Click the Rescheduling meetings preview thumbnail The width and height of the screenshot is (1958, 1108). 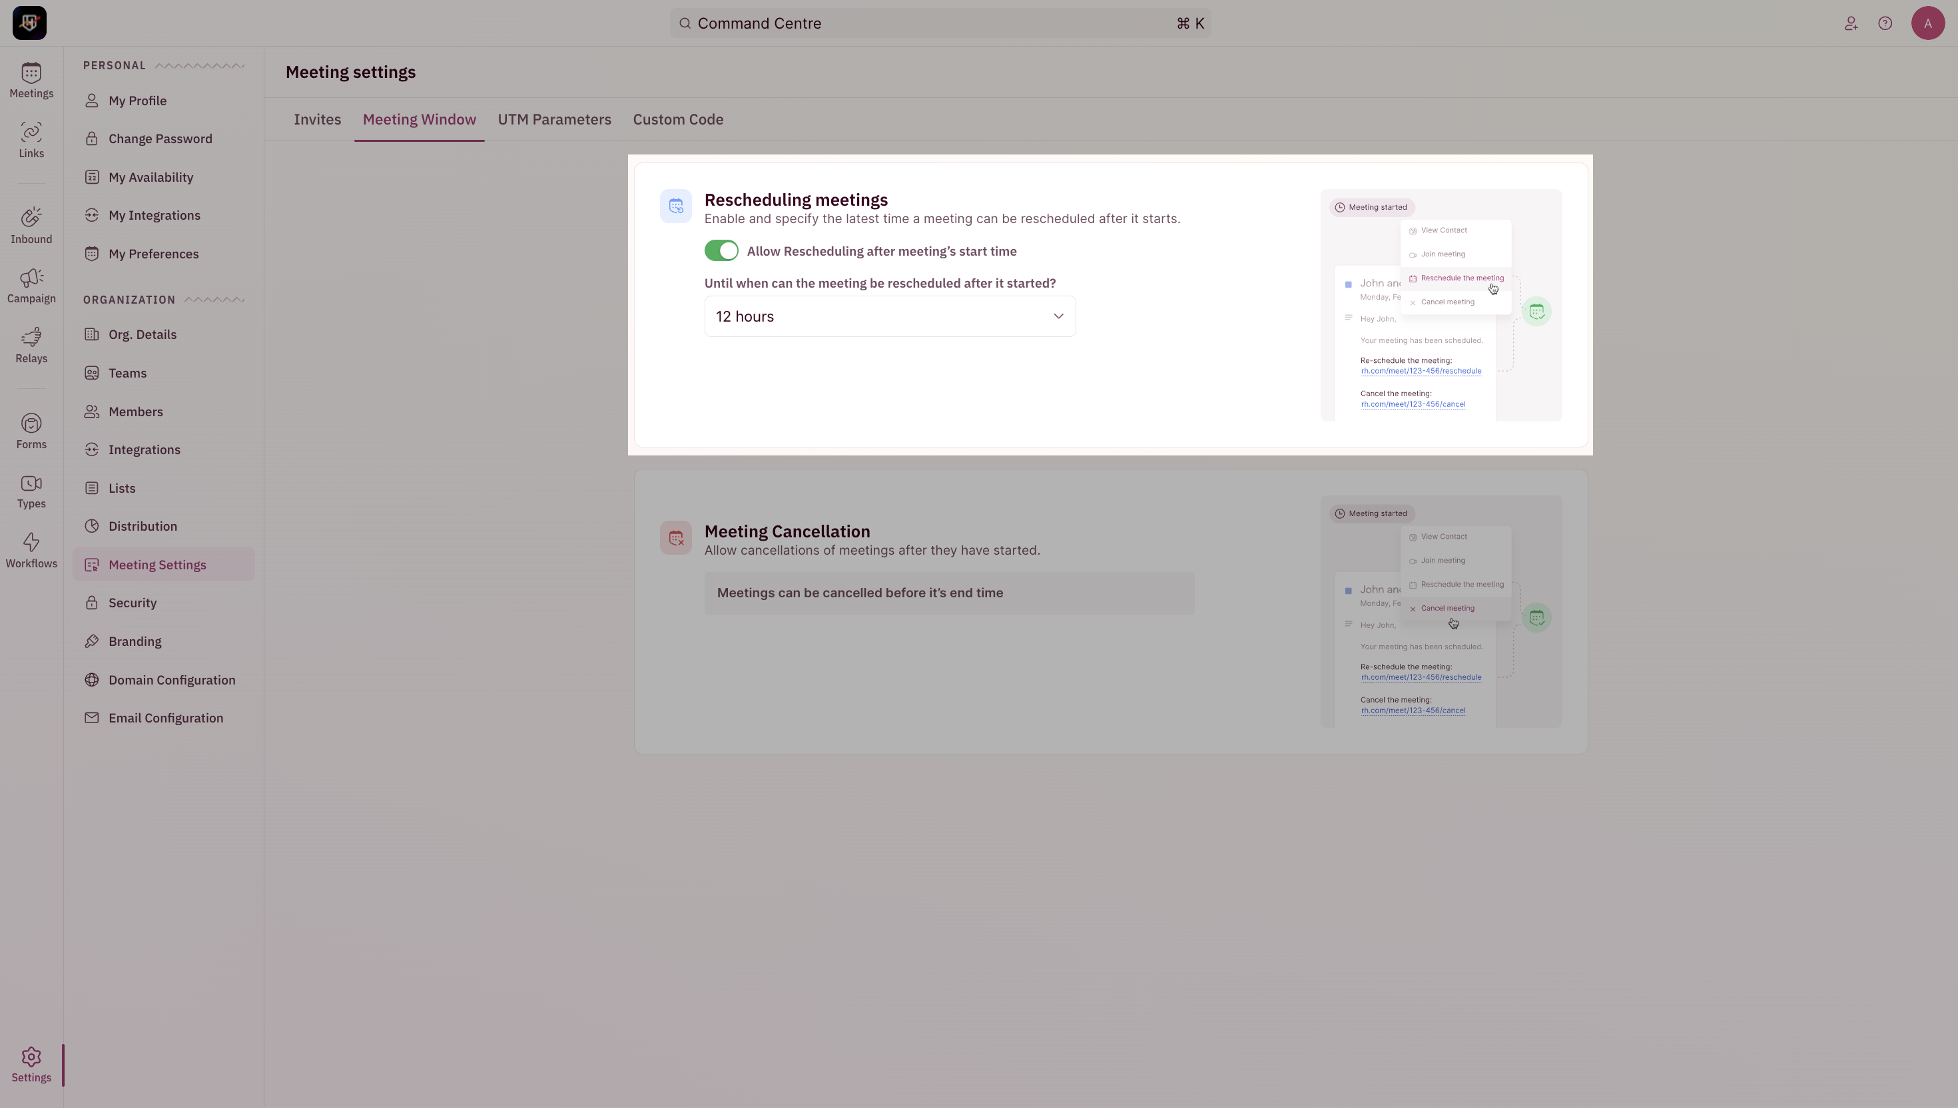[1441, 305]
